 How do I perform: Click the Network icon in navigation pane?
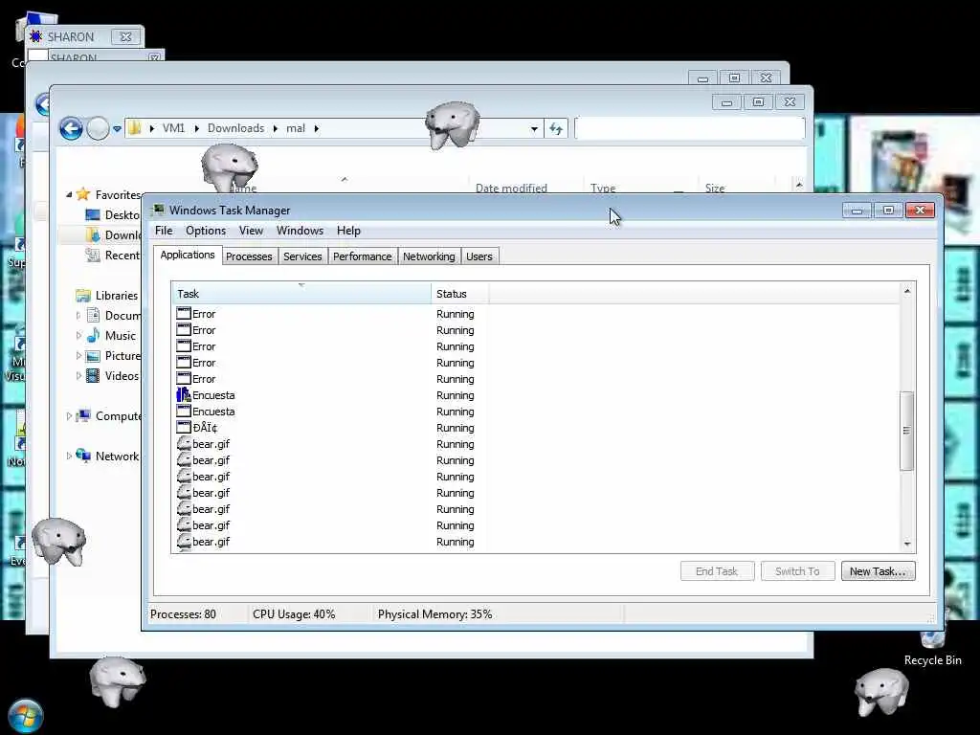82,457
